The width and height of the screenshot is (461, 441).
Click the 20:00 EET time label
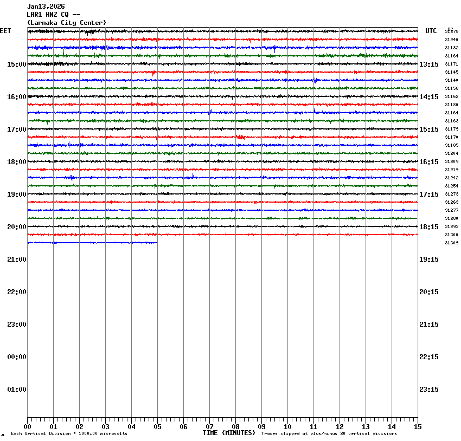[16, 227]
